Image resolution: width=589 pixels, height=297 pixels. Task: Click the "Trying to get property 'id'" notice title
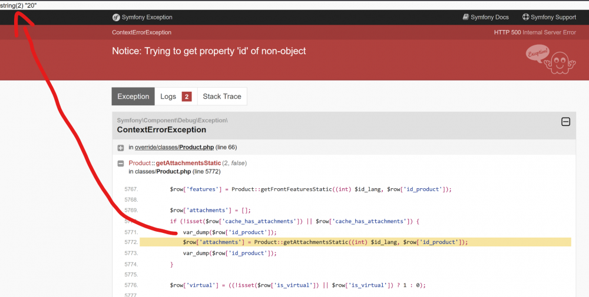[x=209, y=51]
